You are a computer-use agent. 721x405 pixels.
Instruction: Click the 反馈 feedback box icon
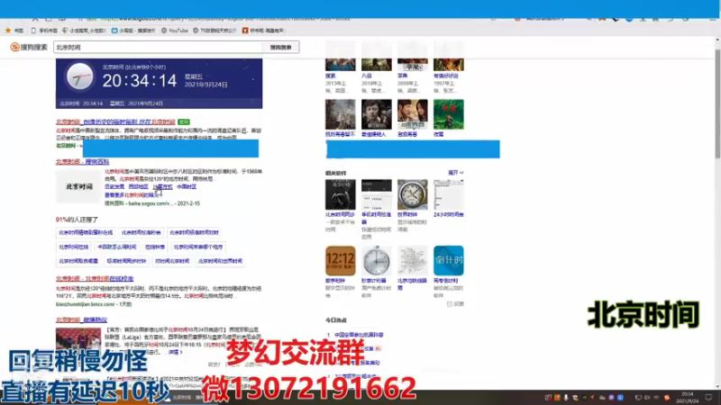[x=449, y=304]
